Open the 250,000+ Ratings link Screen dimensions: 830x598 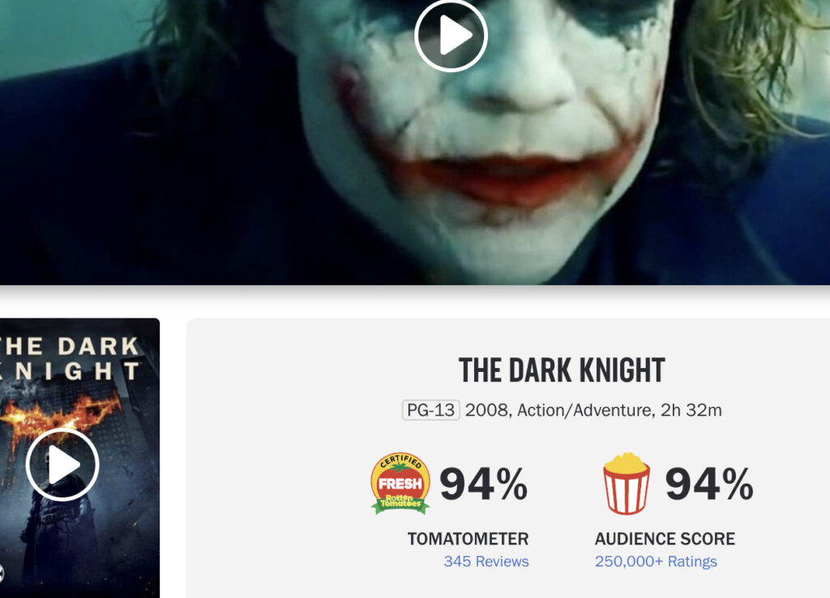[656, 562]
